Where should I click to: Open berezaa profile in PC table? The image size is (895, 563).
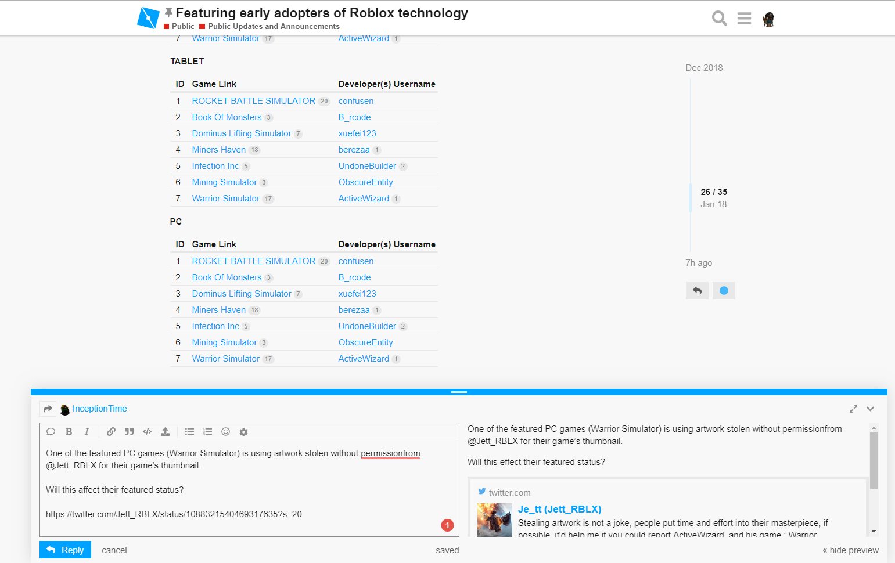(x=354, y=310)
